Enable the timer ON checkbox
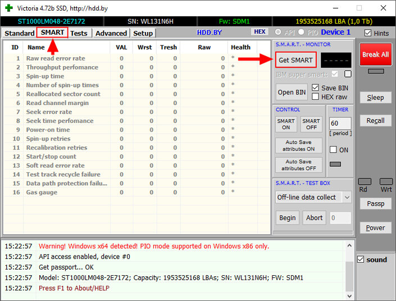The height and width of the screenshot is (301, 396). (x=333, y=149)
